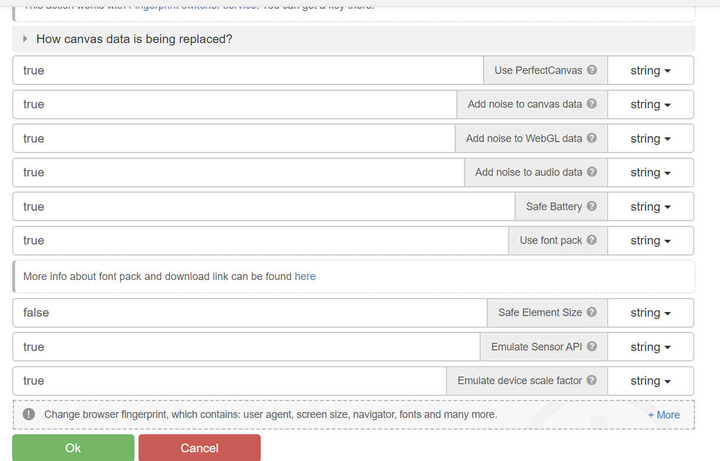Click the help icon next to Add noise to canvas data
The width and height of the screenshot is (720, 461).
point(592,104)
